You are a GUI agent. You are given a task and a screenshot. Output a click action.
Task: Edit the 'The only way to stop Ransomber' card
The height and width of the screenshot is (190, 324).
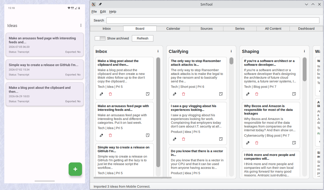point(174,94)
